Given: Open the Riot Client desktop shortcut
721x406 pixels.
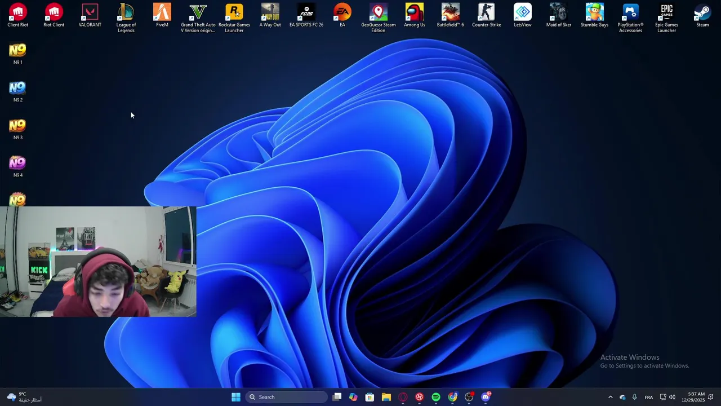Looking at the screenshot, I should point(54,16).
